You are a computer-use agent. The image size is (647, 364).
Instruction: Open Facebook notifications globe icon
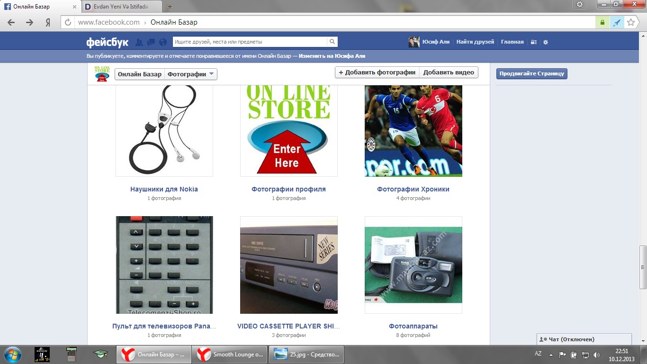(x=163, y=42)
